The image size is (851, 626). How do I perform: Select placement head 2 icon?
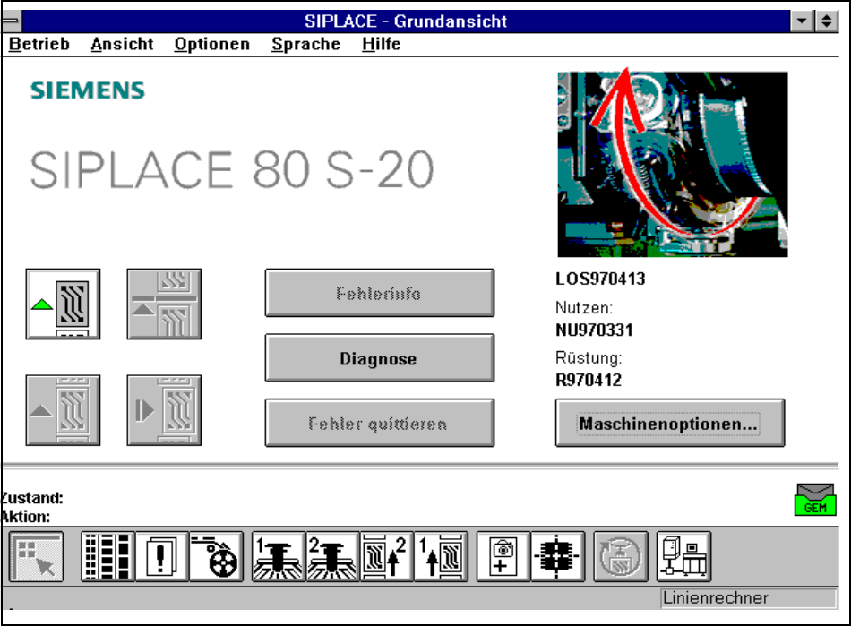pyautogui.click(x=332, y=556)
